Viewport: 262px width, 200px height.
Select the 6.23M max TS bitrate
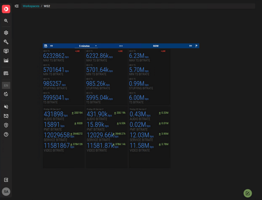[x=139, y=56]
